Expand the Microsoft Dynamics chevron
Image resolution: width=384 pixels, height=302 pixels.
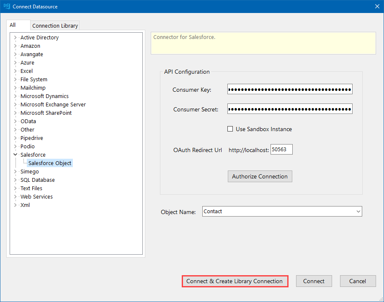tap(15, 96)
